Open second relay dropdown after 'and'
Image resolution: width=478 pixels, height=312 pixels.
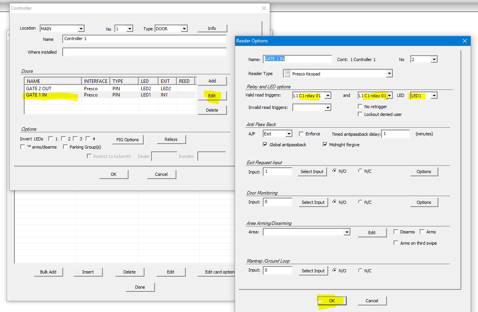pyautogui.click(x=389, y=96)
